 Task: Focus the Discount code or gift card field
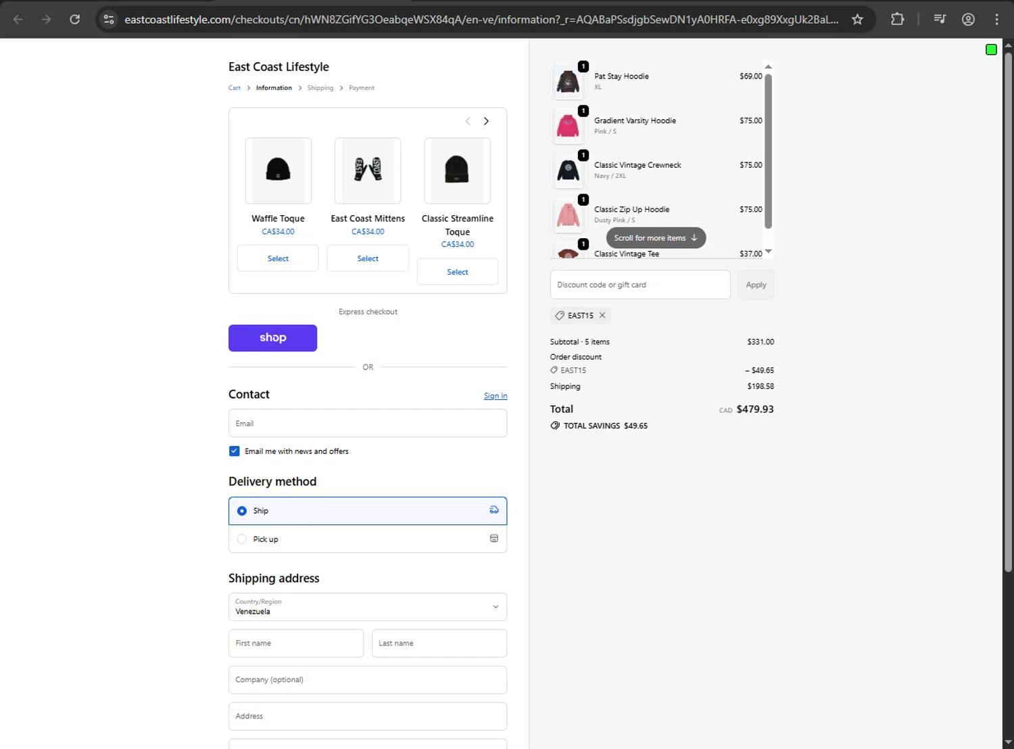coord(640,285)
